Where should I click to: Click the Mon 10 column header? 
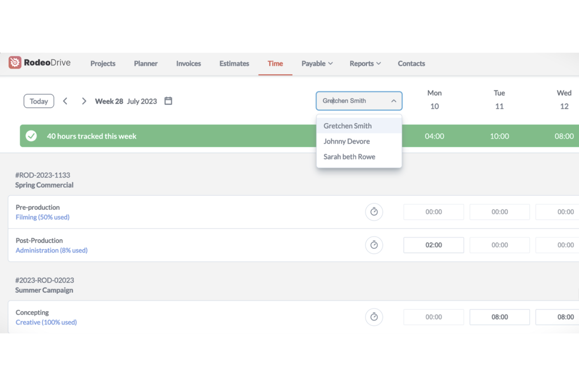pyautogui.click(x=434, y=99)
